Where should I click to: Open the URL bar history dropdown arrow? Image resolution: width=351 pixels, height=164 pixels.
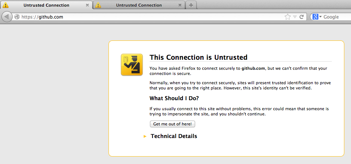[x=295, y=17]
